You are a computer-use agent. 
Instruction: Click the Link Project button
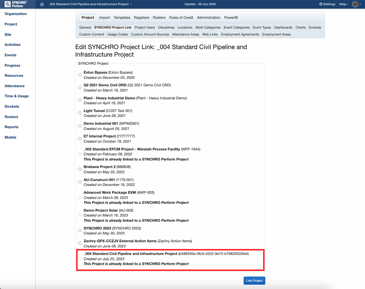(254, 281)
